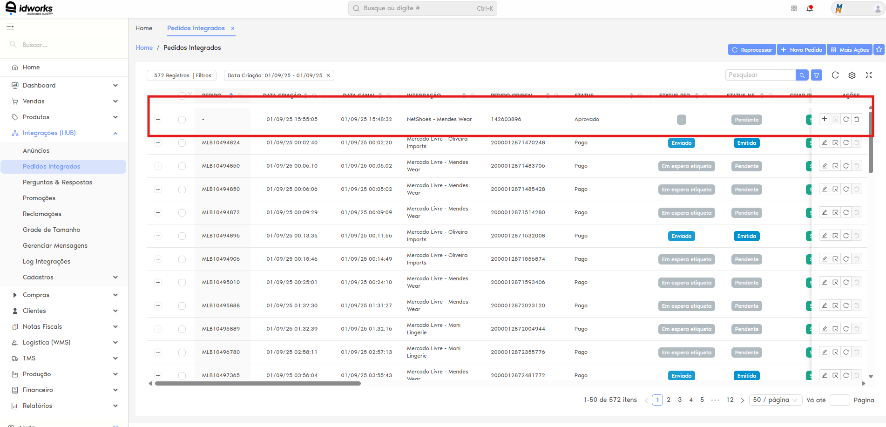
Task: Expand row details for MLB10494896
Action: click(x=158, y=236)
